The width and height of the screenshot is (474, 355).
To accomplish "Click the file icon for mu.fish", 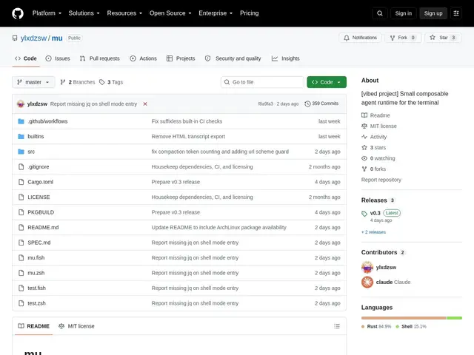I will point(21,257).
